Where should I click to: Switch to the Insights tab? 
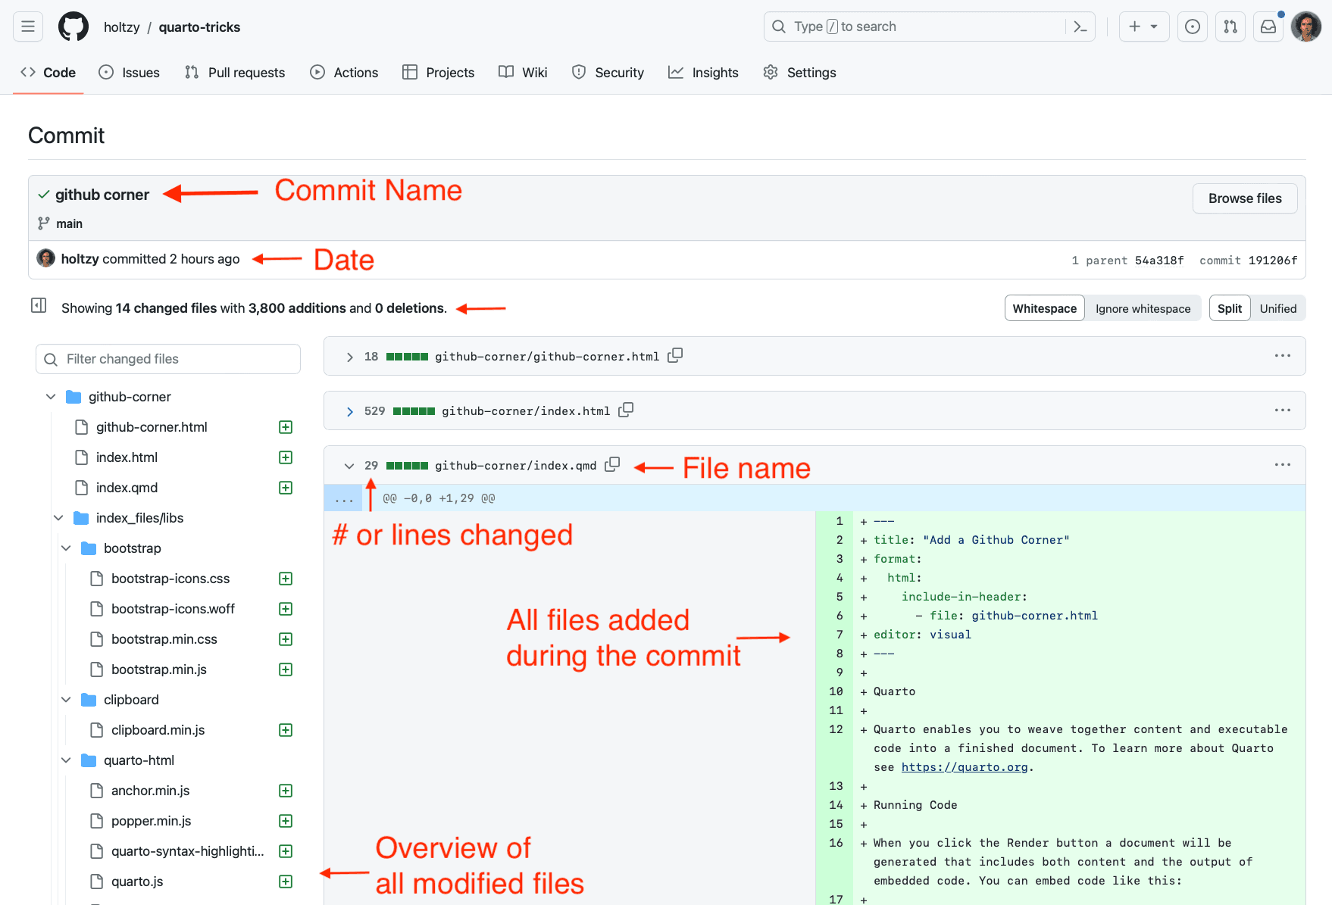click(x=703, y=73)
